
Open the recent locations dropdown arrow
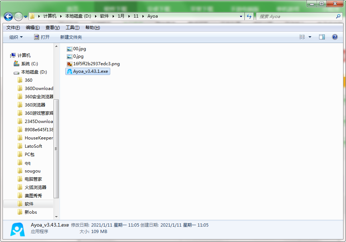click(25, 17)
